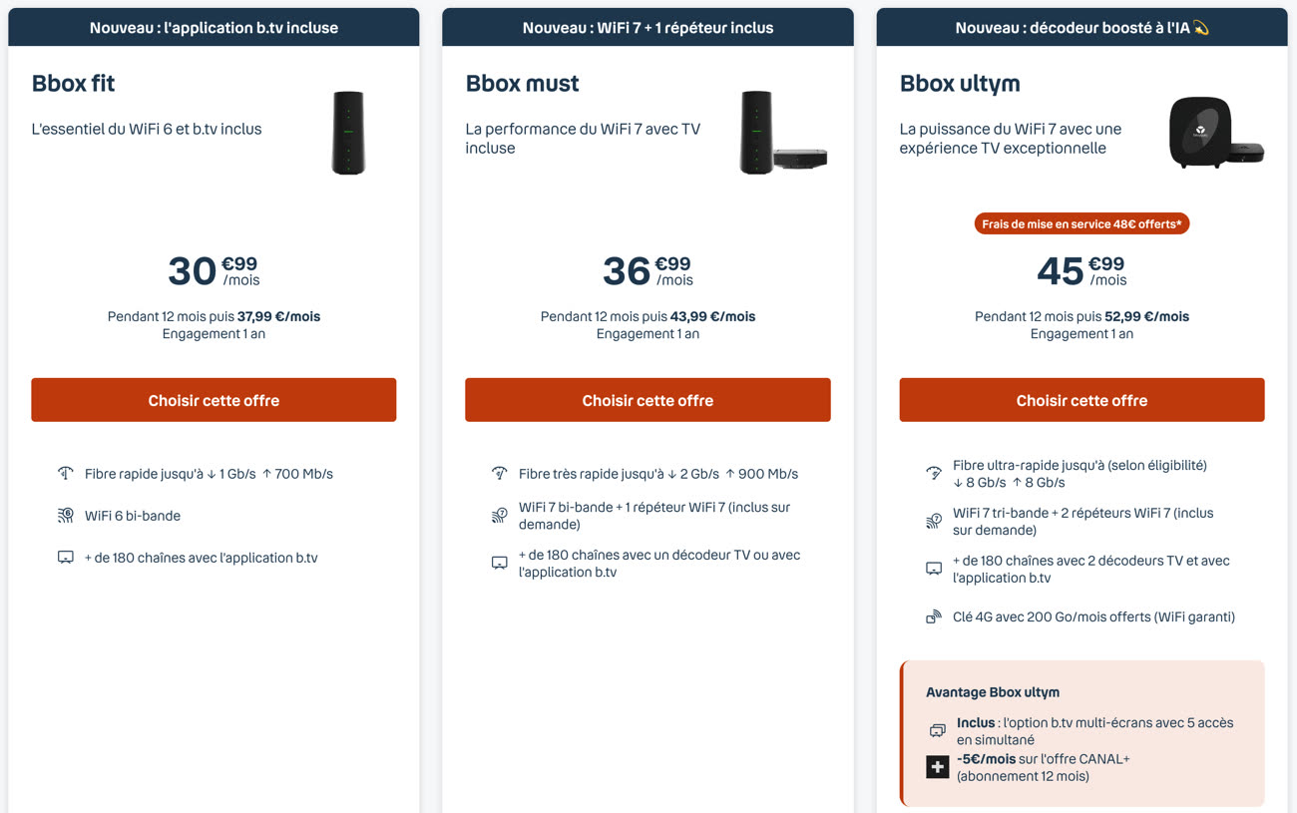Click the fiber speed icon under Bbox fit
The height and width of the screenshot is (813, 1297).
66,474
